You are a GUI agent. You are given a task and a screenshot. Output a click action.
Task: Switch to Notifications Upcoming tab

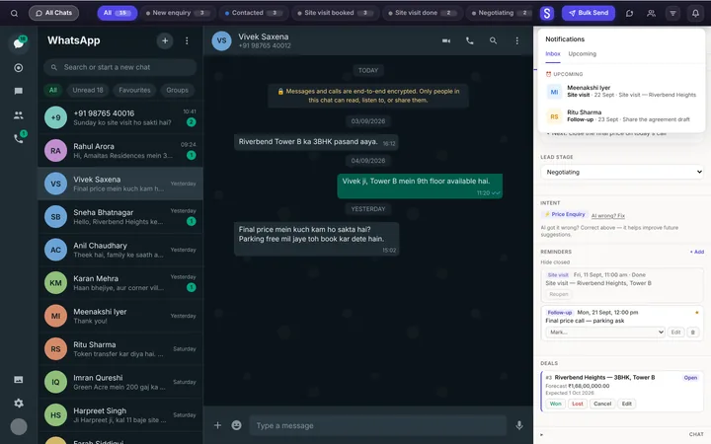(583, 54)
